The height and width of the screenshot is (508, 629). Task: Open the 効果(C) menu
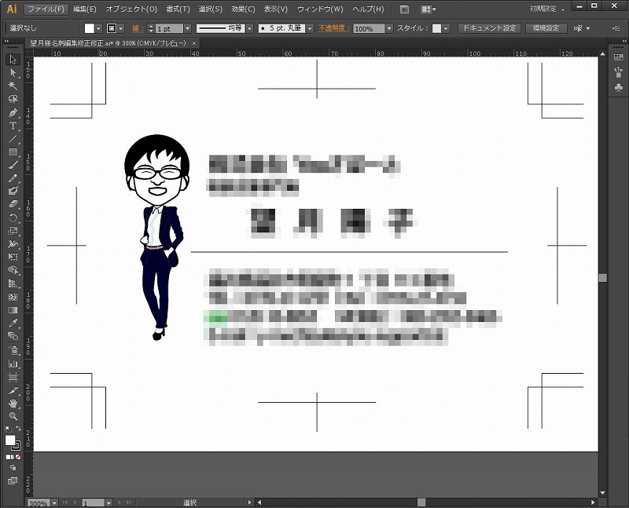pyautogui.click(x=243, y=9)
